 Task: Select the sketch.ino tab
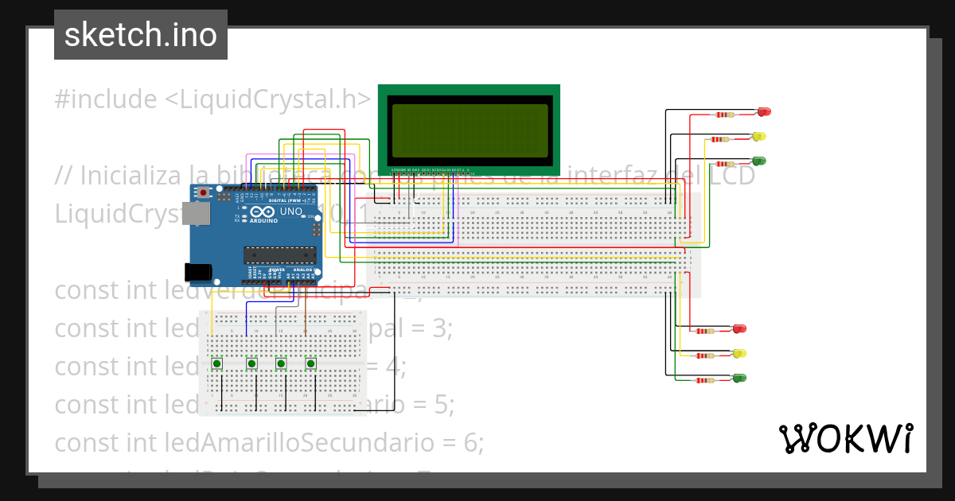140,34
